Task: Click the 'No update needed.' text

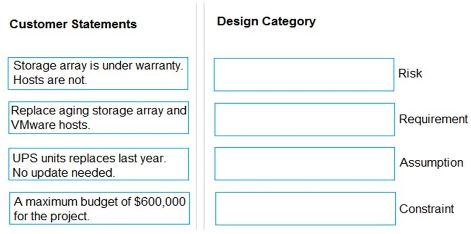Action: pos(64,171)
